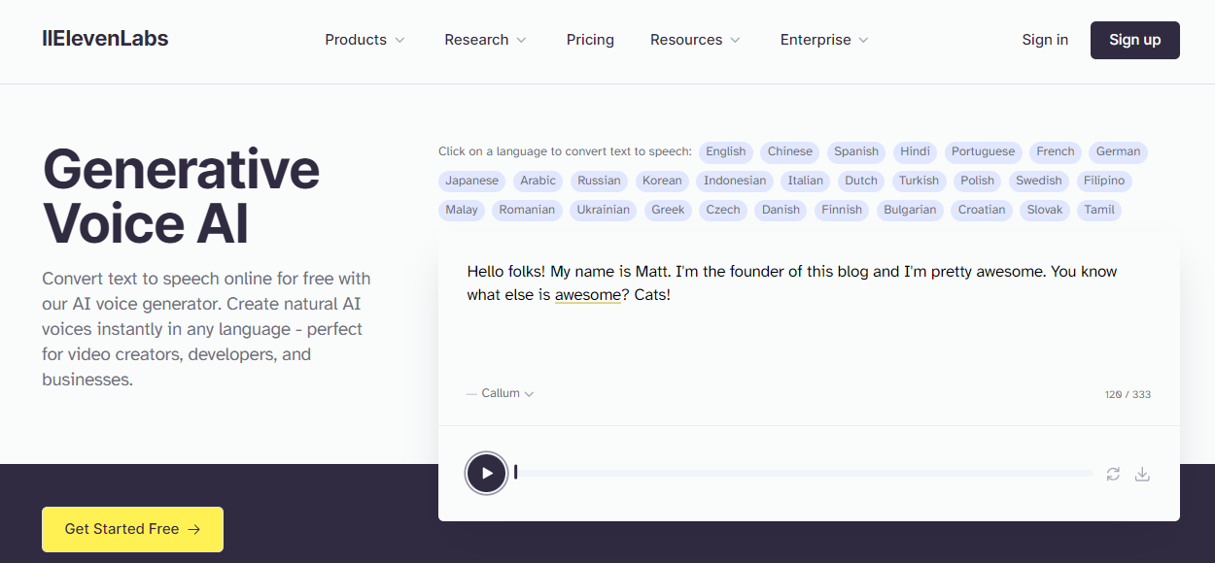
Task: Open the Callum voice dropdown
Action: point(501,393)
